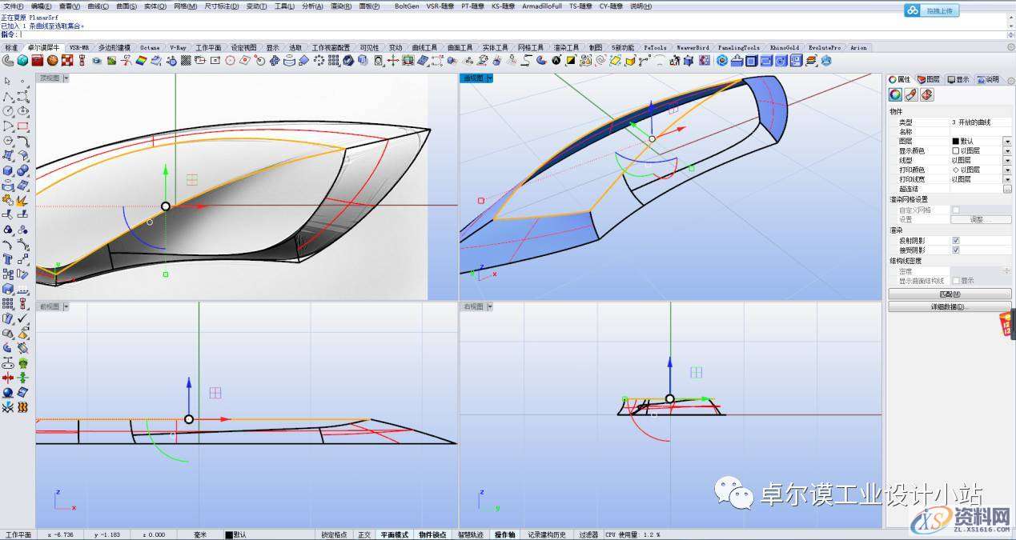Select the Circle drawing tool
This screenshot has width=1016, height=540.
(8, 111)
